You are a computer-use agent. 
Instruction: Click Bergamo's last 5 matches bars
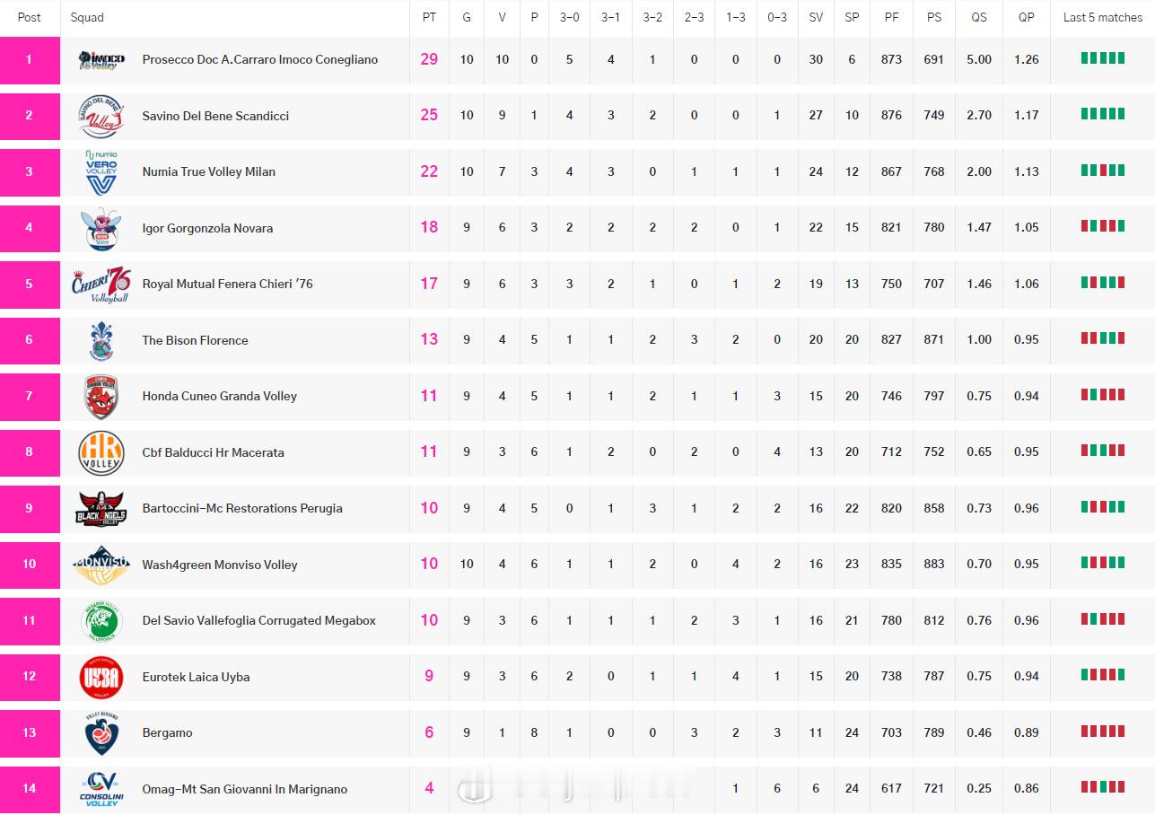[1103, 732]
